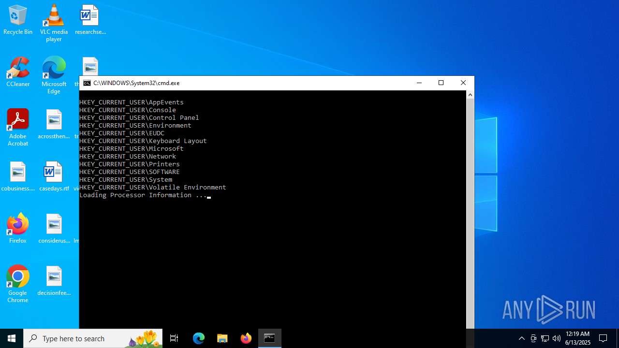This screenshot has height=348, width=619.
Task: Click the HKEY_CURRENT_USER\Volatile Environment line
Action: (x=153, y=188)
